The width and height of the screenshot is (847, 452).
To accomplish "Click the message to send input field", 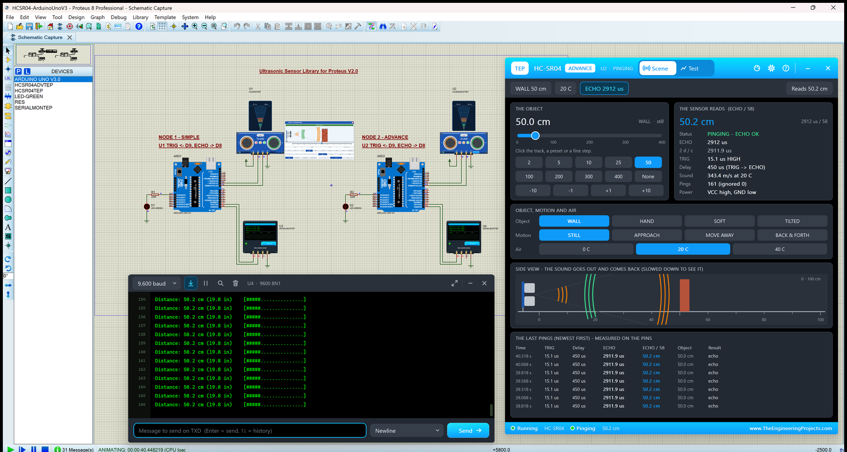I will 250,431.
